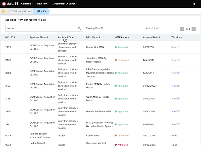This screenshot has height=146, width=201.
Task: Click the search magnifier icon
Action: tap(79, 28)
